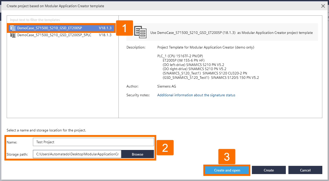Click the document icon beside DemoCase_S71500_S210_GSD_ET200SP
329x181 pixels.
point(12,28)
